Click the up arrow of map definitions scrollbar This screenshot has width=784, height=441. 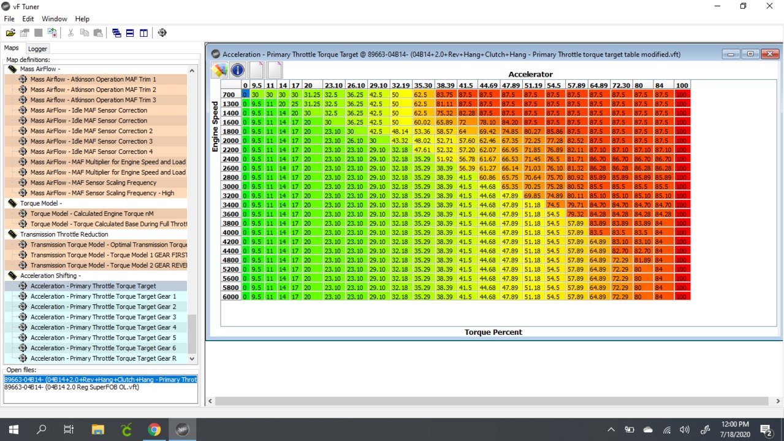click(192, 71)
